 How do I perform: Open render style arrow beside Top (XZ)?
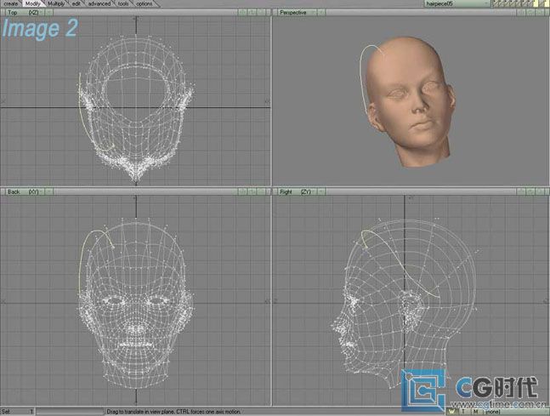[49, 12]
